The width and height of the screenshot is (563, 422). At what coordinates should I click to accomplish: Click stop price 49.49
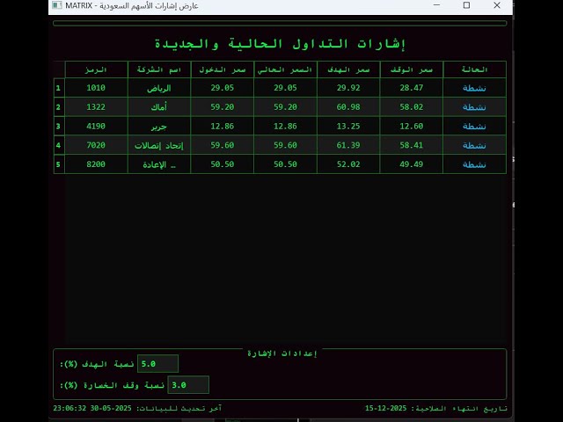[x=412, y=164]
